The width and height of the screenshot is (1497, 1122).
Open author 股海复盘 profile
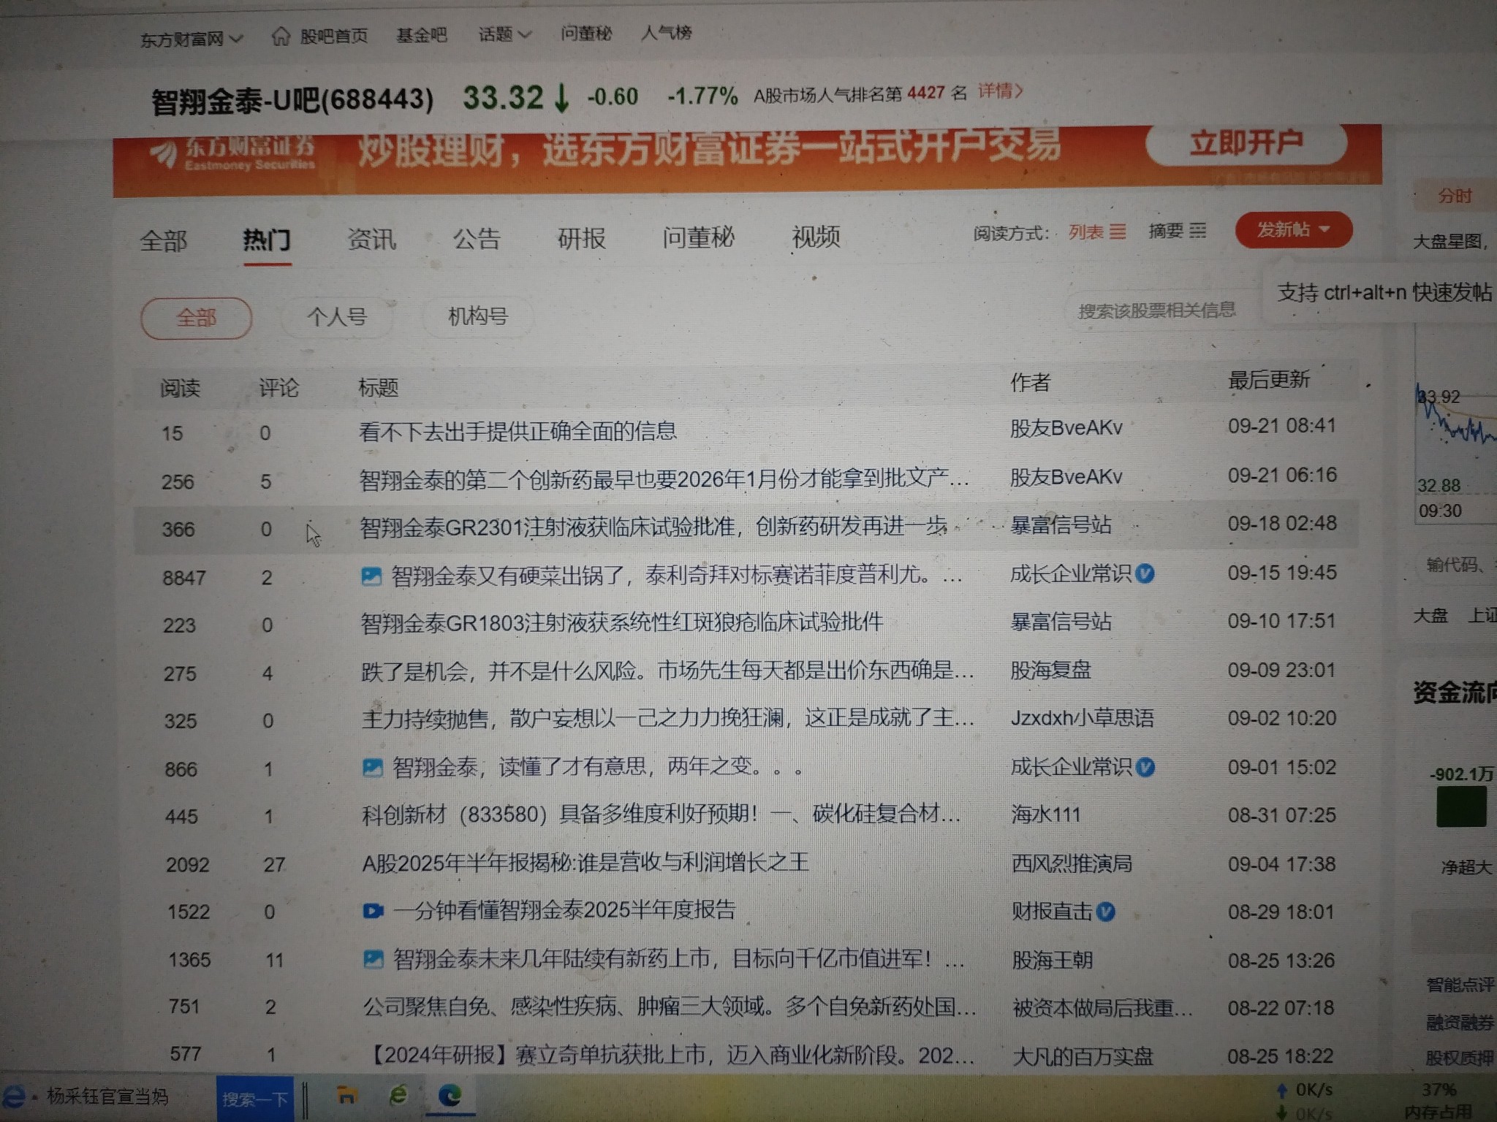coord(1051,670)
